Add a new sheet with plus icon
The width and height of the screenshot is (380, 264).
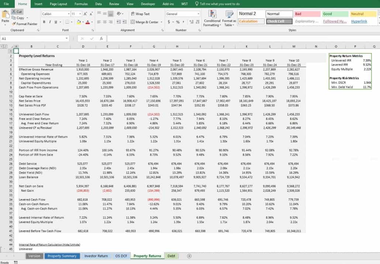pos(189,256)
